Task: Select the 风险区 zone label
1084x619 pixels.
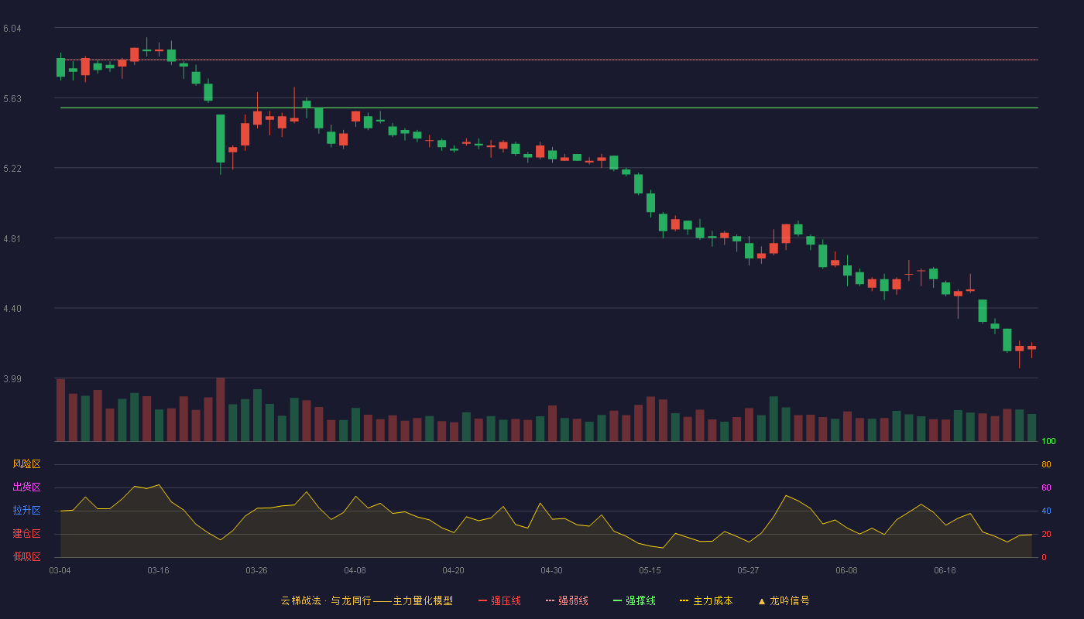Action: [x=26, y=464]
